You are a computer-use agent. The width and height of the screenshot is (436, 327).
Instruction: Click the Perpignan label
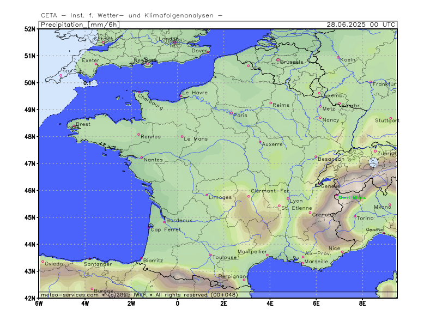click(x=233, y=277)
